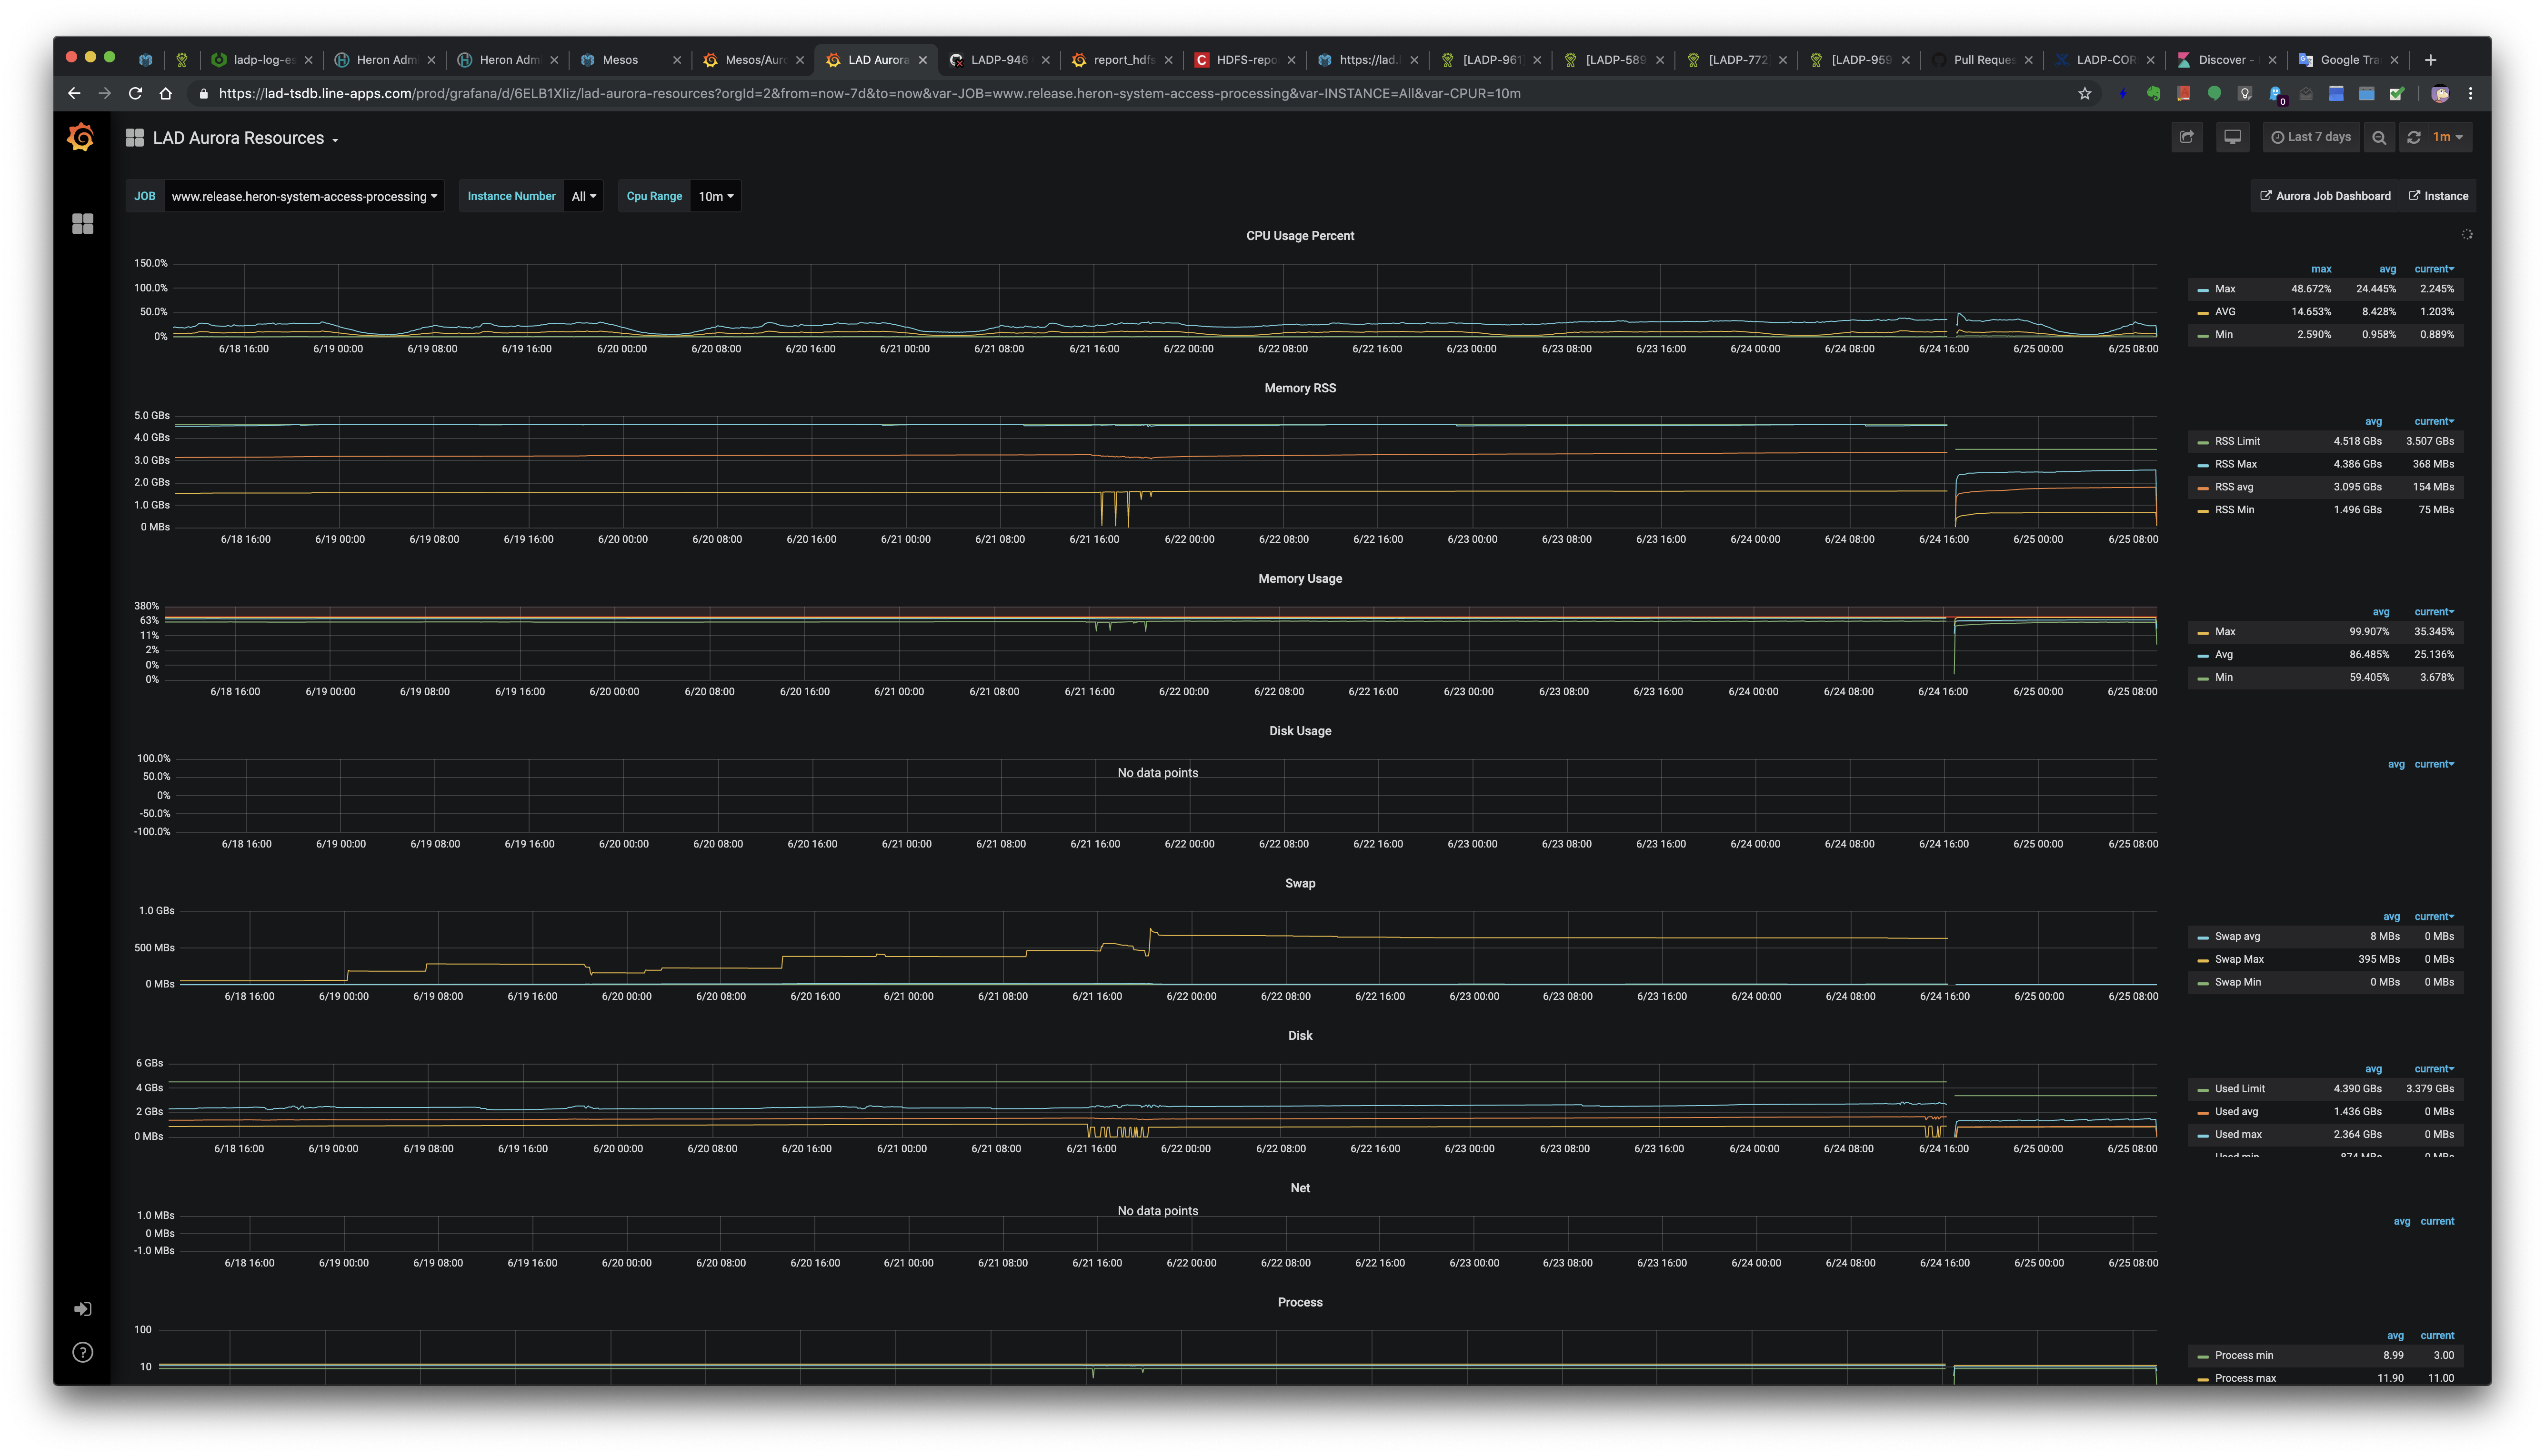Open the help question-mark icon
2545x1456 pixels.
tap(83, 1352)
